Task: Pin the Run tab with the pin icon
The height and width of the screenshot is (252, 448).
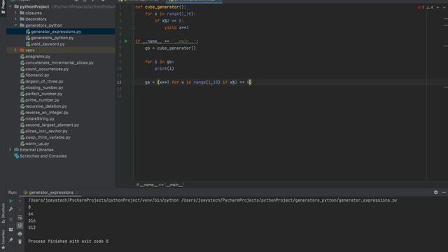Action: coord(11,240)
